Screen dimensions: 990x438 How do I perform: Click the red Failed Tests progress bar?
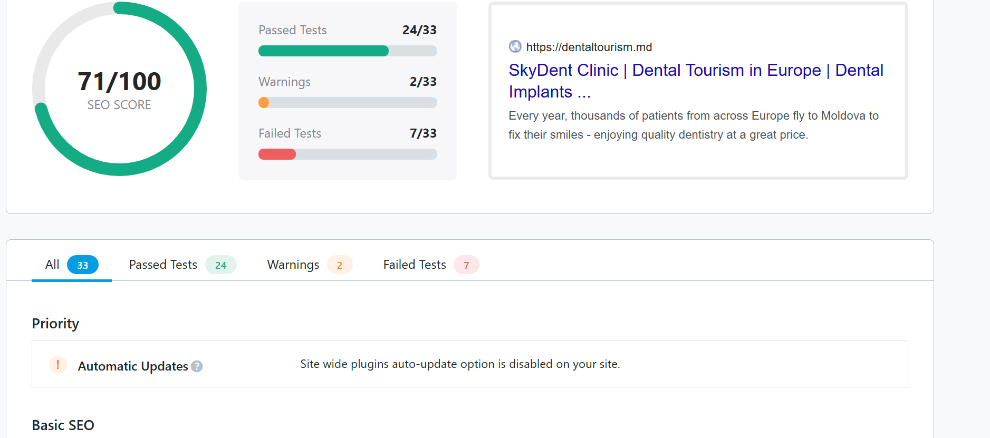[x=277, y=154]
